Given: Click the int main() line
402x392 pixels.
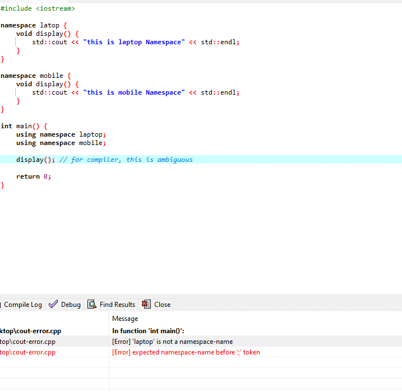Looking at the screenshot, I should point(24,126).
